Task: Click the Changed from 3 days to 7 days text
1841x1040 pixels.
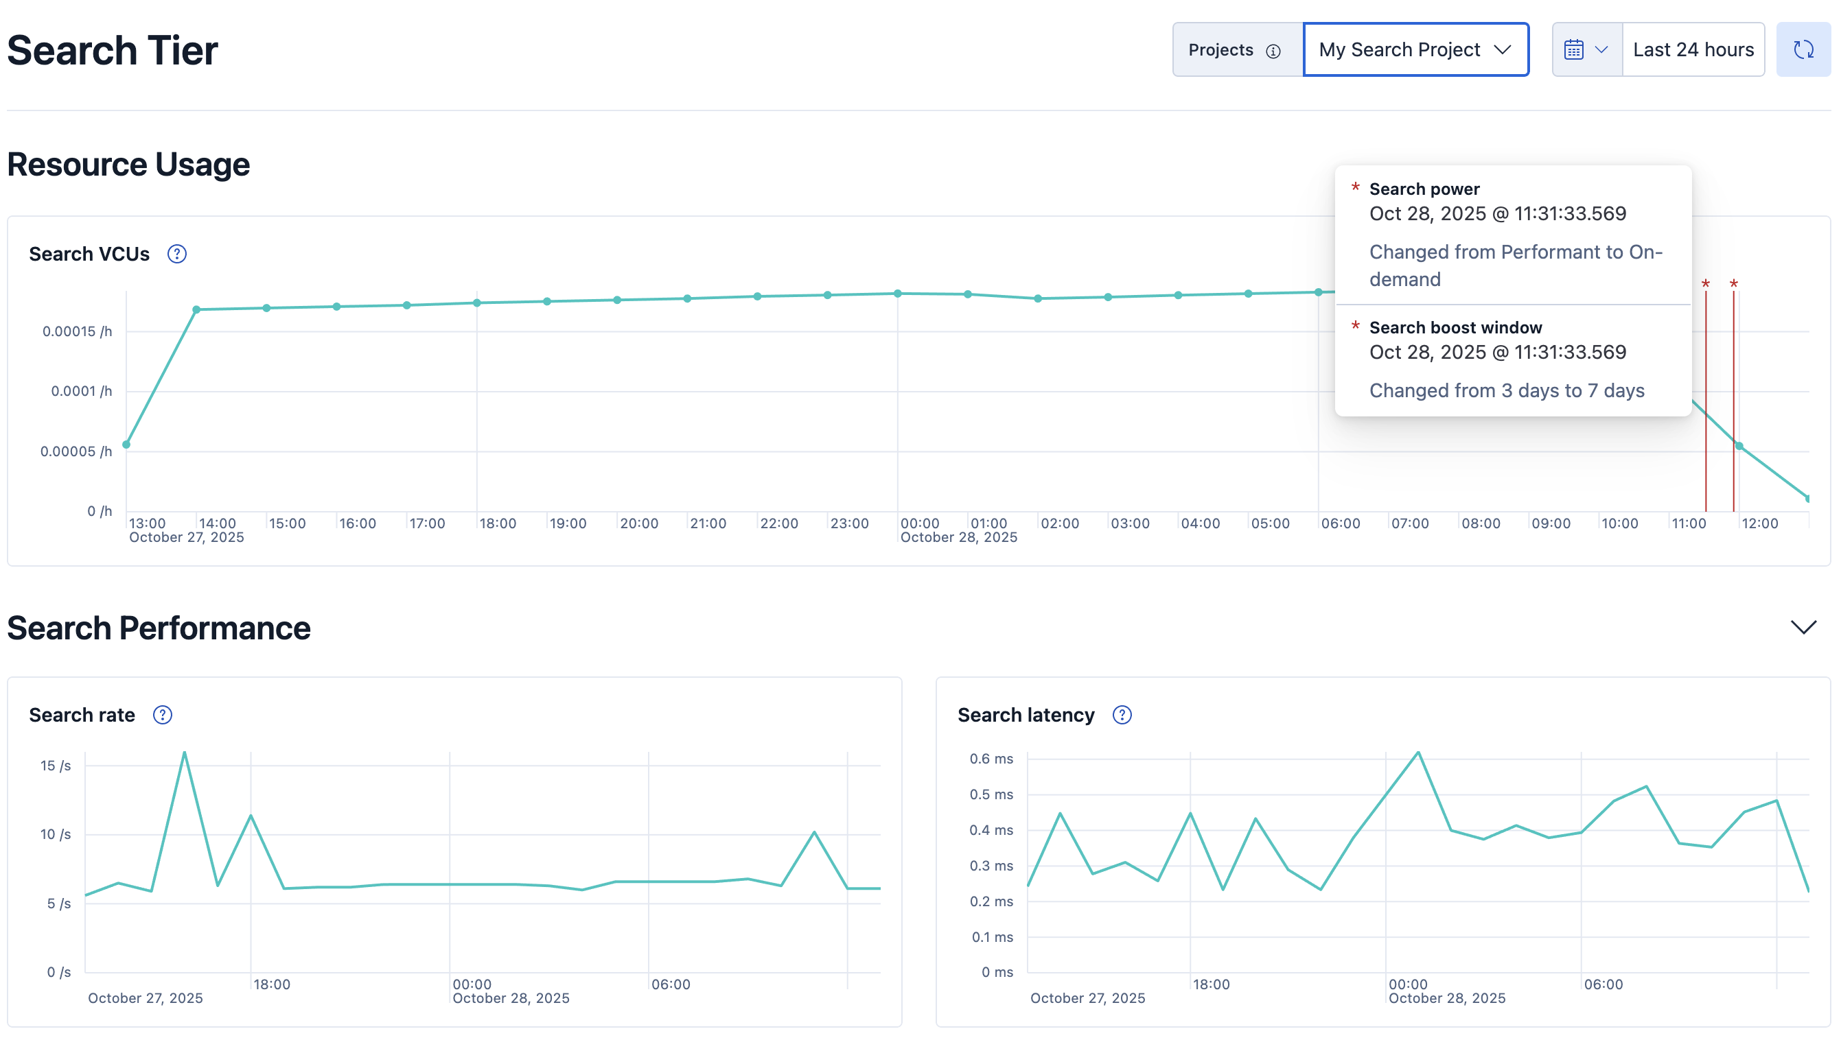Action: (x=1507, y=390)
